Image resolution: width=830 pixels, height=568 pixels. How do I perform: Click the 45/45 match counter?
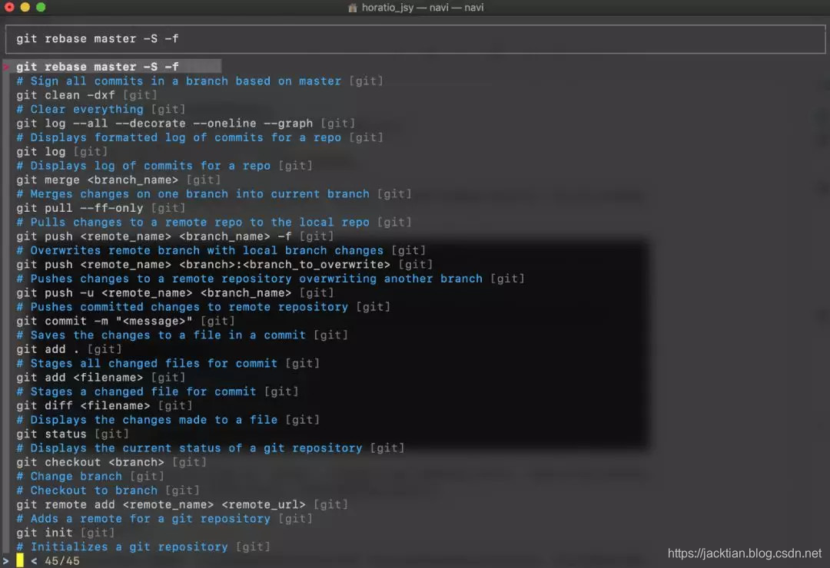(62, 561)
